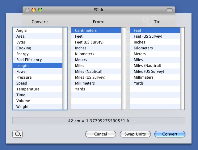Select Yards in the To list
The width and height of the screenshot is (198, 150).
(139, 83)
